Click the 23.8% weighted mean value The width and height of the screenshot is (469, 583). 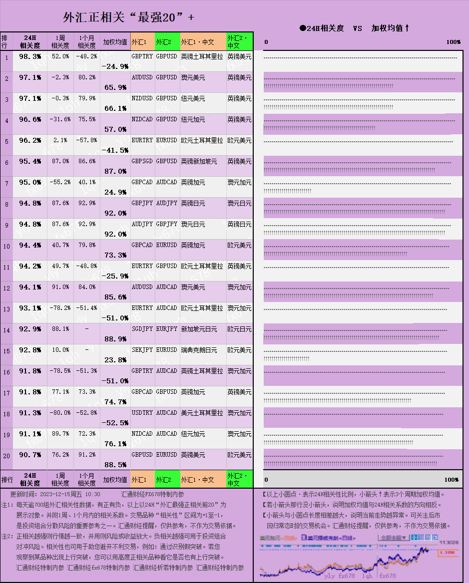[x=115, y=360]
